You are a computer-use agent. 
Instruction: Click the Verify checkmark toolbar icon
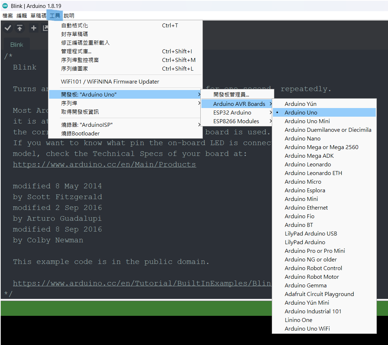[8, 28]
